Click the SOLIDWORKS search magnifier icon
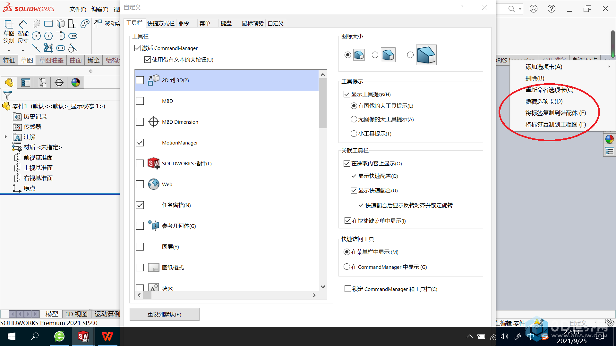The height and width of the screenshot is (346, 616). pos(511,9)
